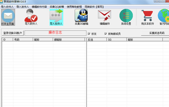Open the 编辑邮件内容 menu
This screenshot has width=169, height=107.
click(39, 7)
